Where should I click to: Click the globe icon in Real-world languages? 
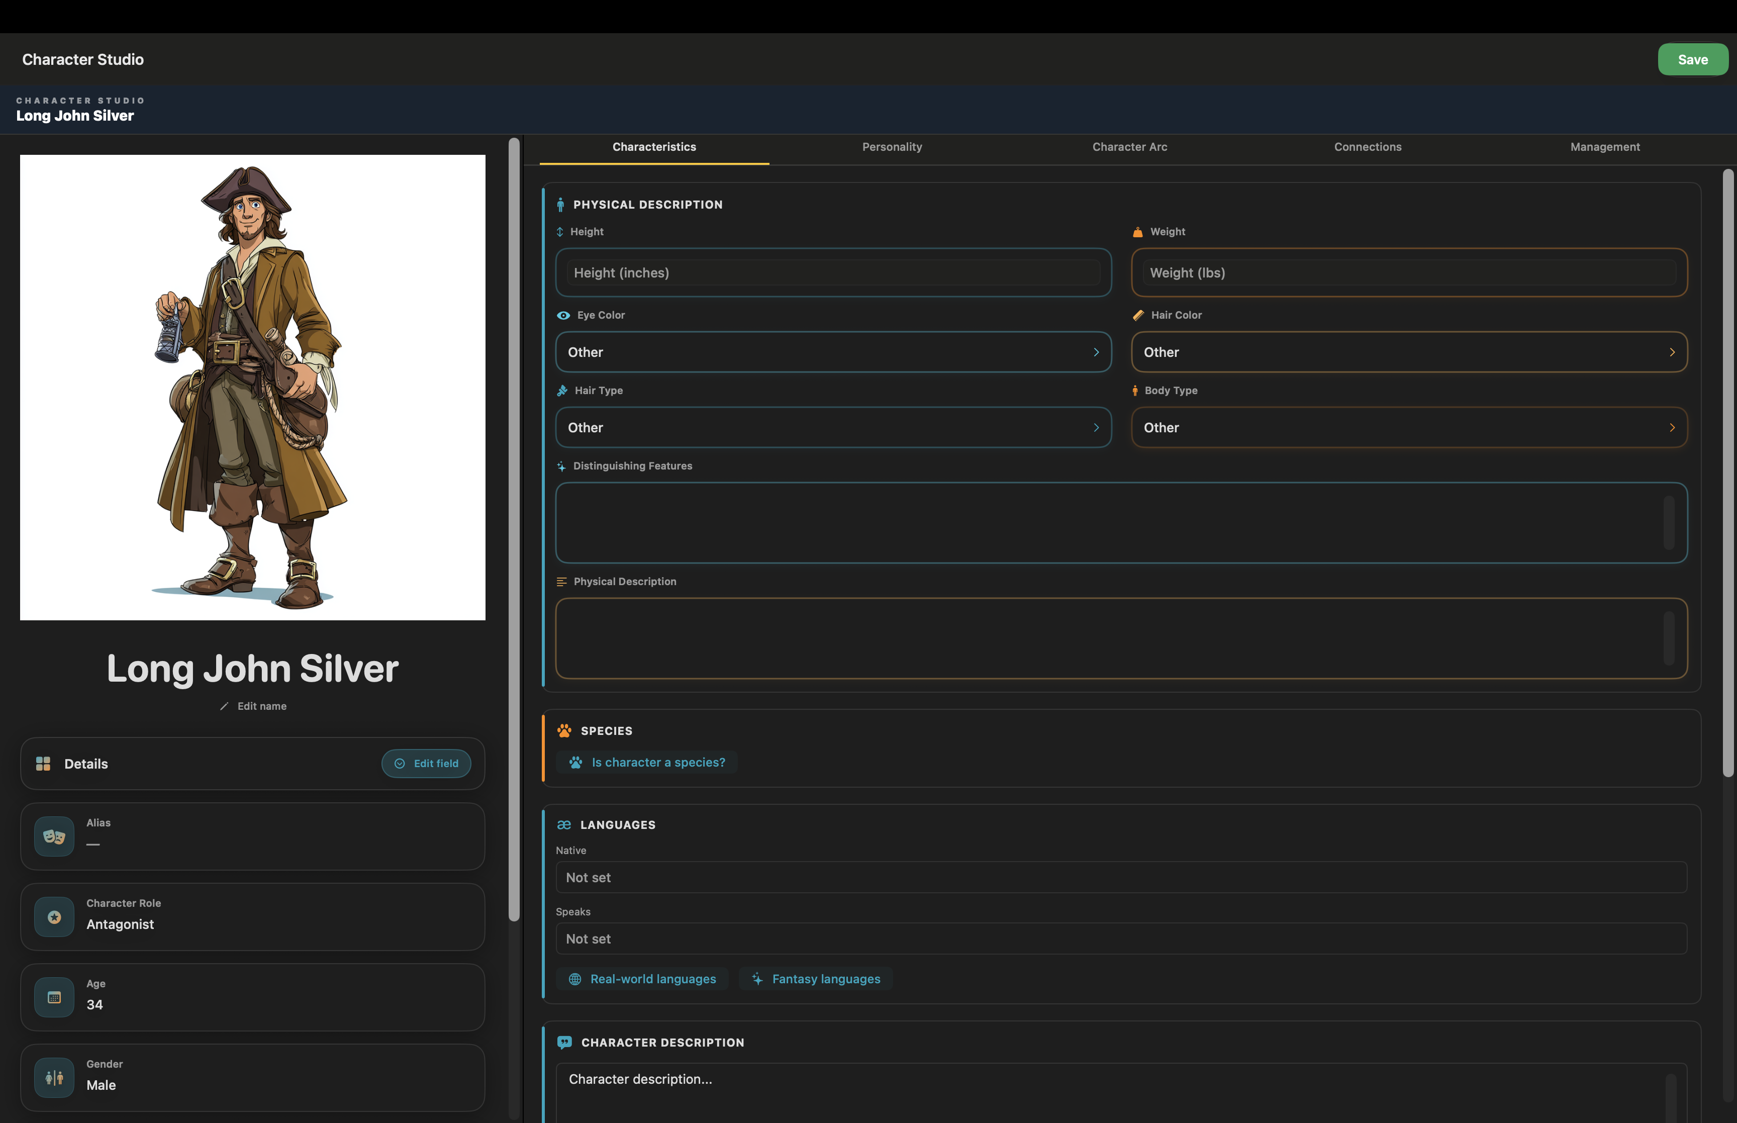[x=575, y=979]
